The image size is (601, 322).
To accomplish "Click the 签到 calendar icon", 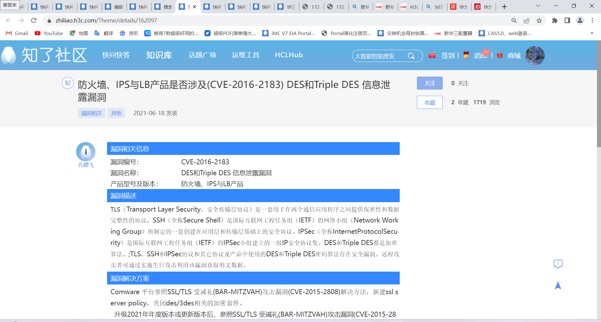I will click(432, 55).
